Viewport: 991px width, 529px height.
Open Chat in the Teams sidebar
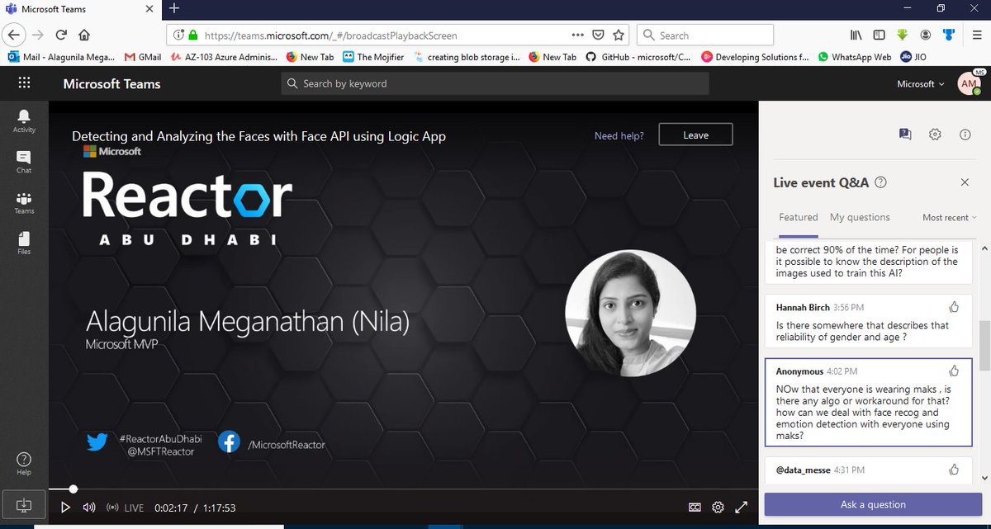coord(24,162)
